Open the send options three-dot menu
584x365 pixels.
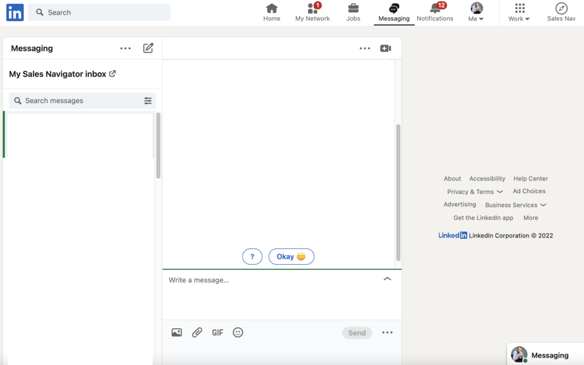point(387,333)
